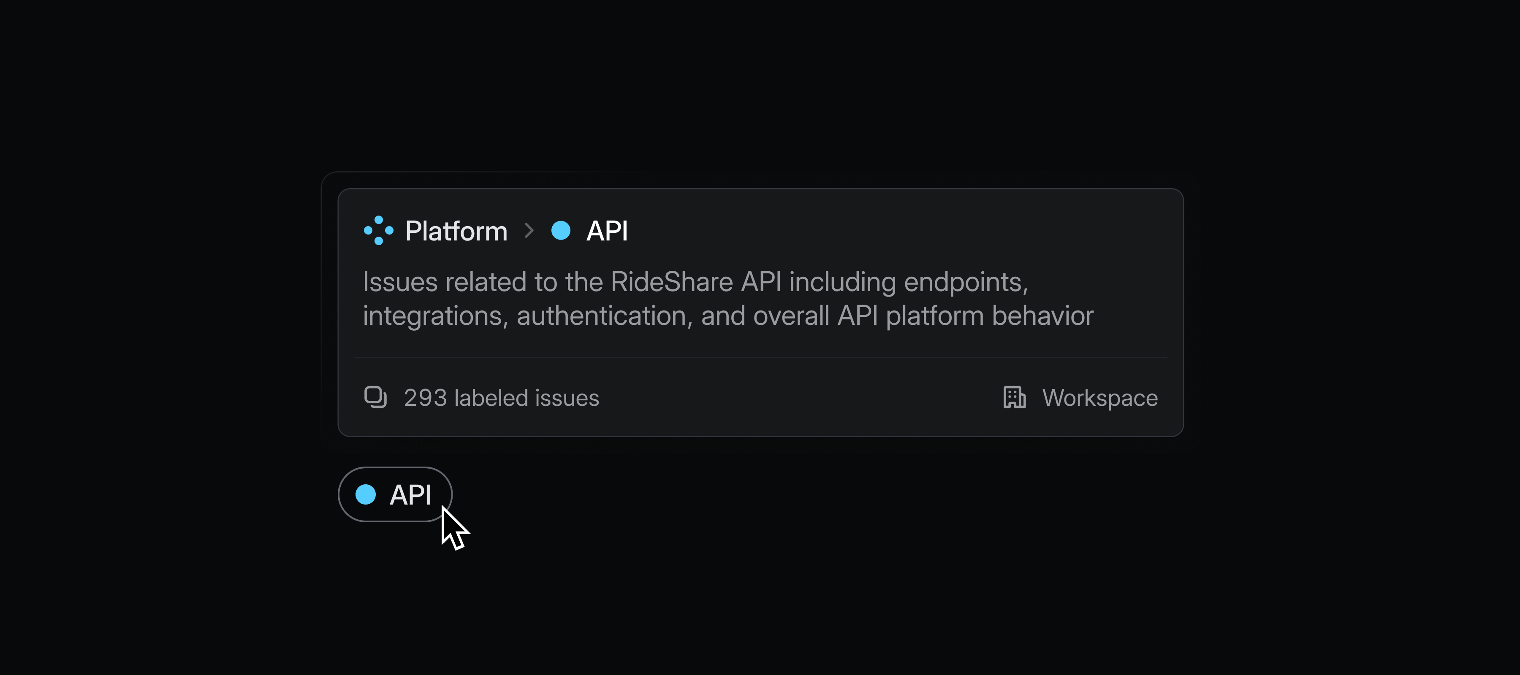Open the 293 labeled issues list

[501, 397]
